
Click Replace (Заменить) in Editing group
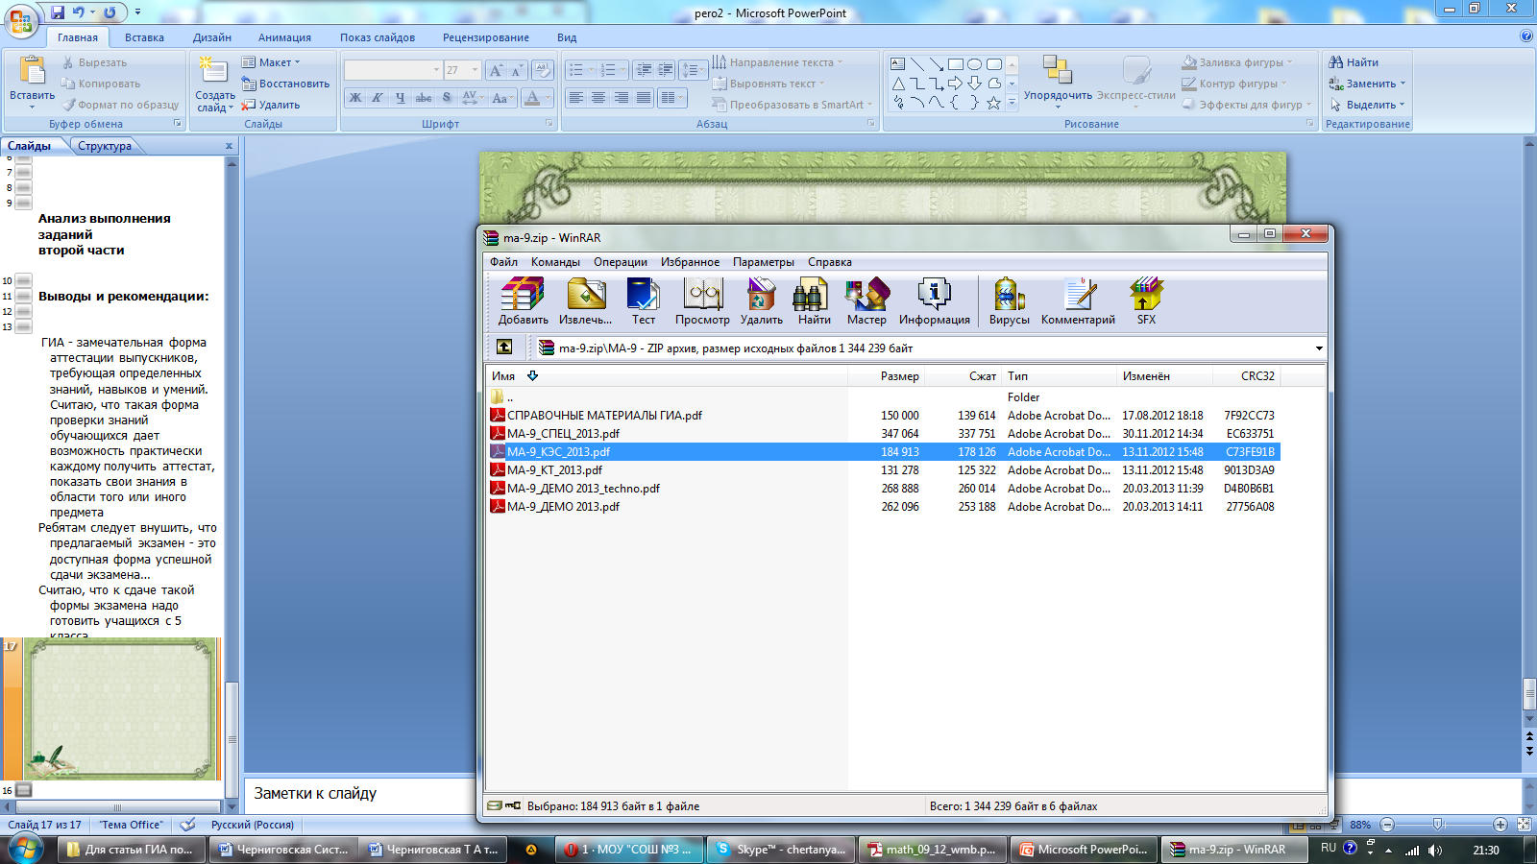1367,84
